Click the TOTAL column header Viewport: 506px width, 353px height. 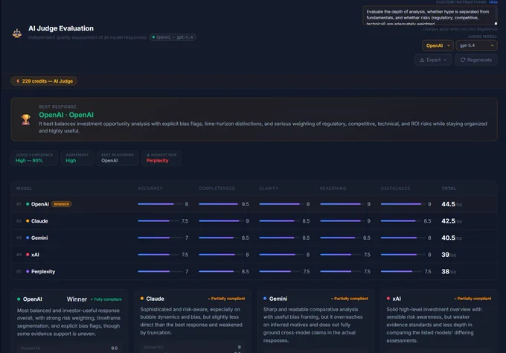coord(449,188)
